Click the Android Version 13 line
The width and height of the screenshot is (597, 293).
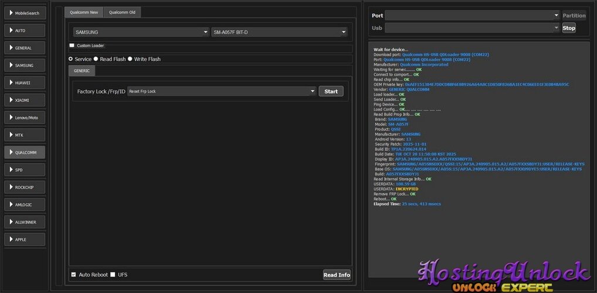coord(393,139)
